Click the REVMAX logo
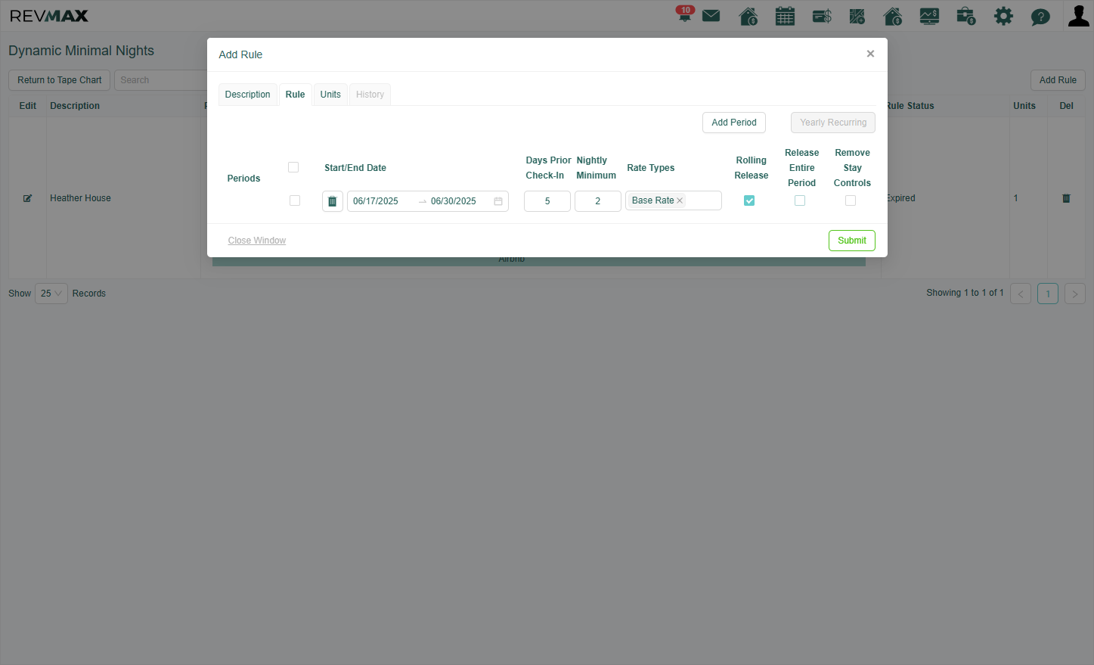Image resolution: width=1094 pixels, height=665 pixels. (49, 16)
